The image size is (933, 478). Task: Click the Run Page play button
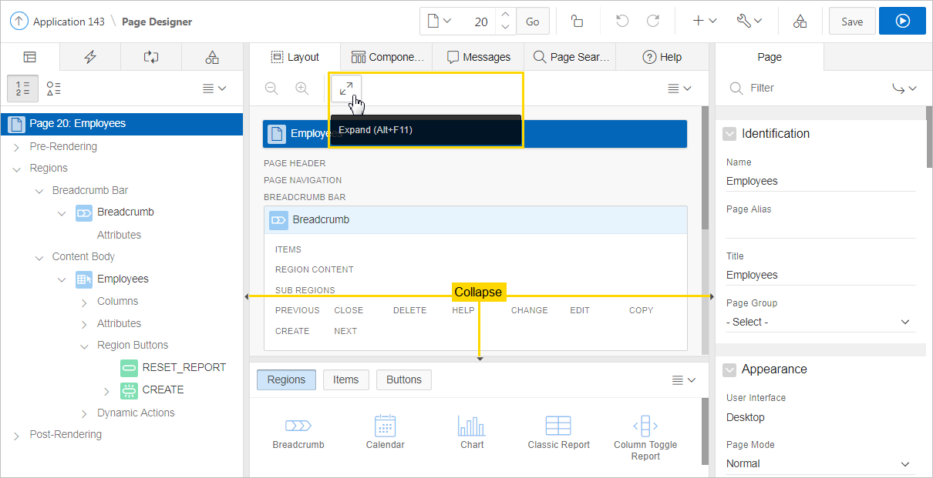(x=902, y=22)
